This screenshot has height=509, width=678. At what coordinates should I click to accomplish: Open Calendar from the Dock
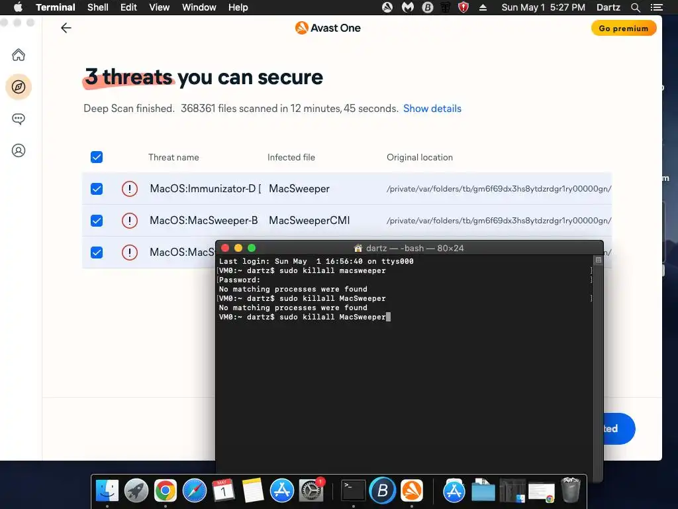pos(224,491)
